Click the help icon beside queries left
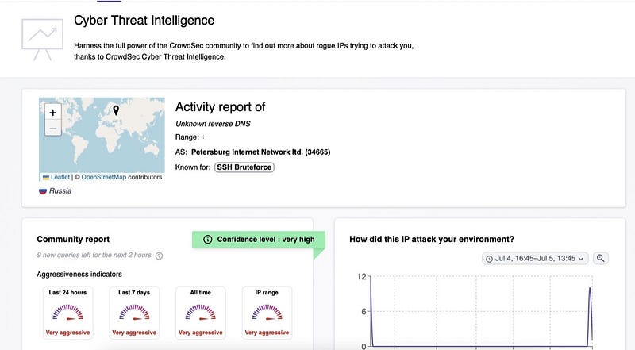The width and height of the screenshot is (635, 350). point(160,256)
